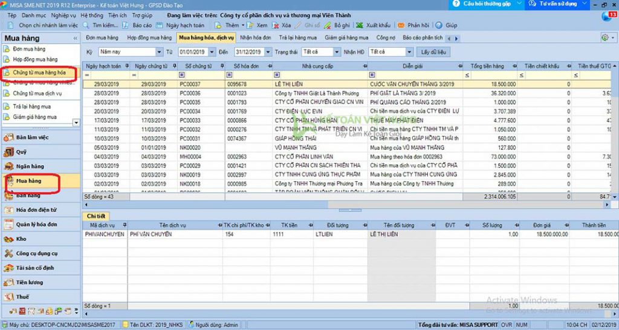
Task: Select Chứng từ mua dịch vụ link
Action: pyautogui.click(x=37, y=94)
